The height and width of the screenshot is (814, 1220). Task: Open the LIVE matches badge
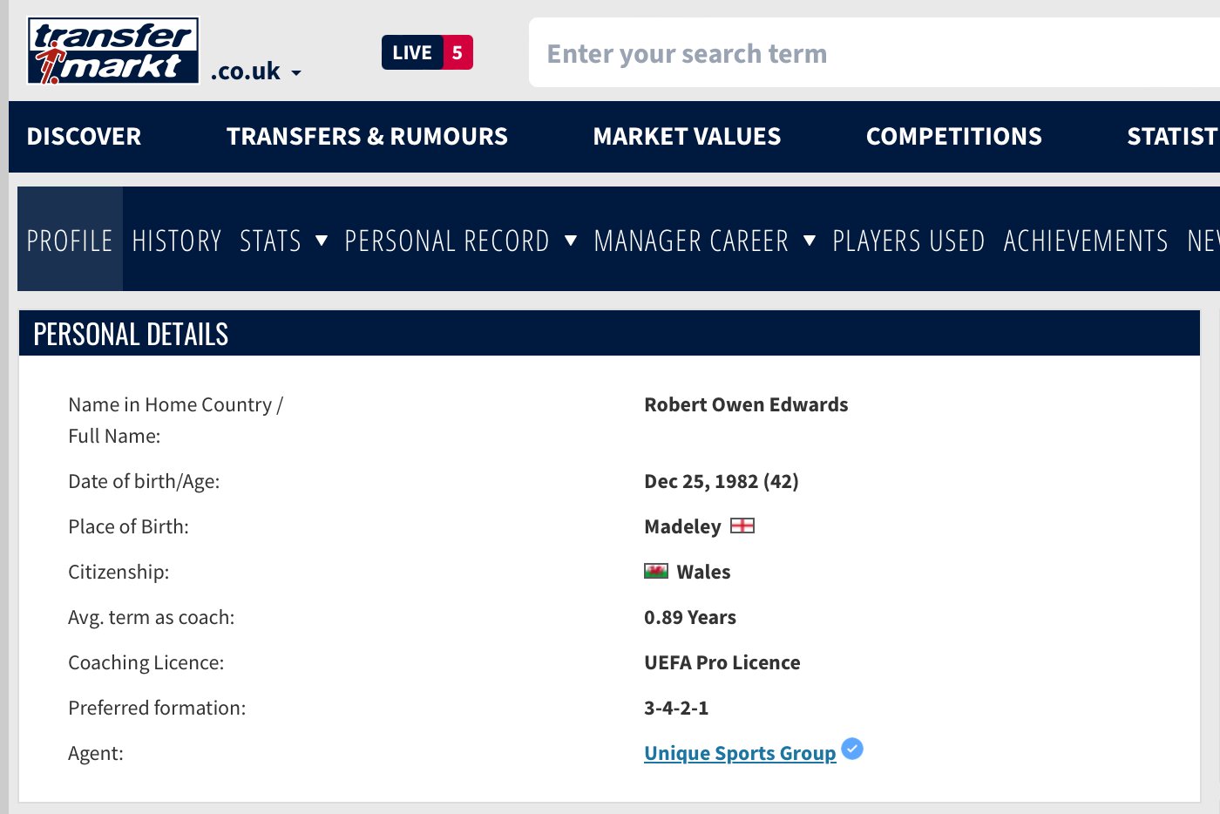[x=412, y=52]
